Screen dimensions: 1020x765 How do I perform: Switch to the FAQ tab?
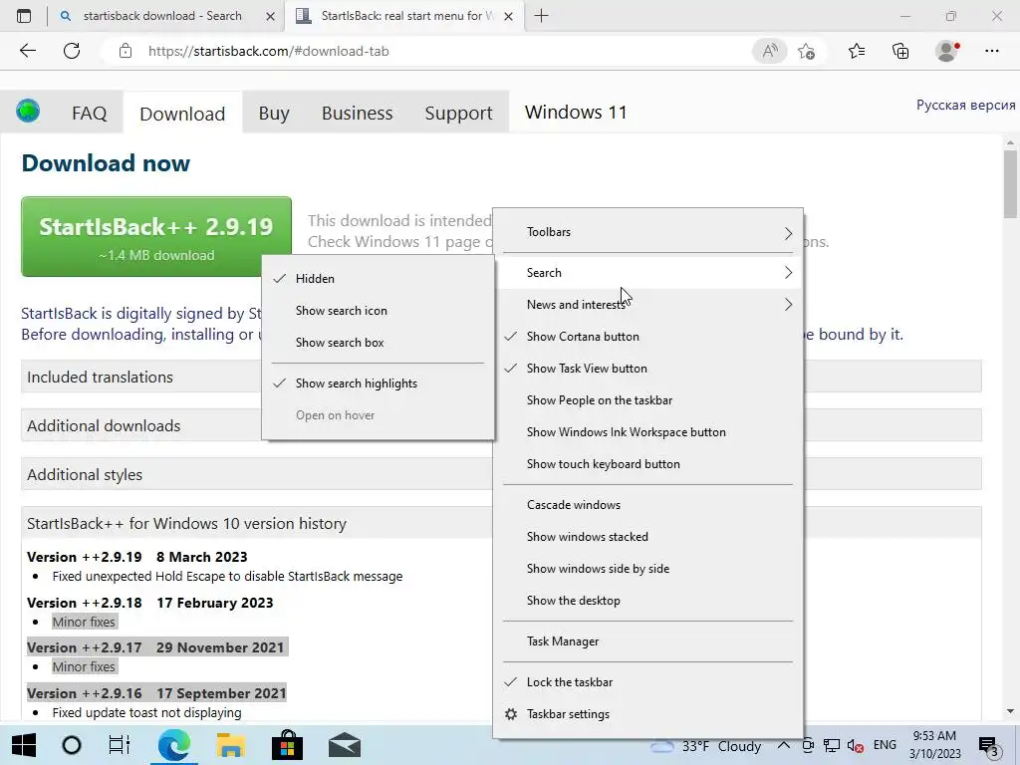(89, 113)
